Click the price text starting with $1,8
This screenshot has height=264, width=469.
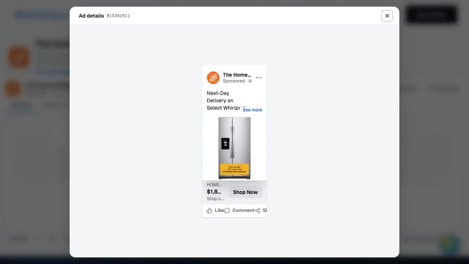[x=214, y=192]
